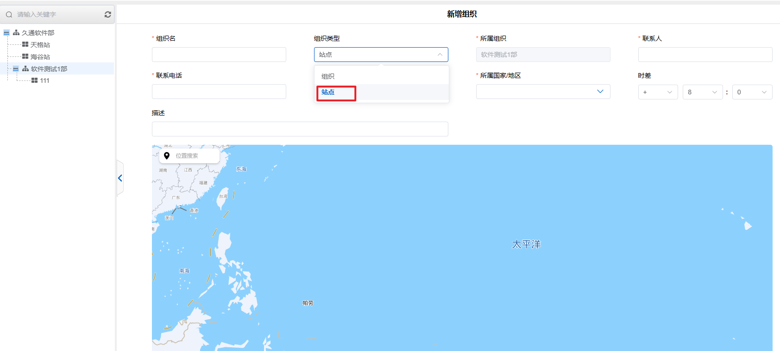Click 太平洋 label on the map
Image resolution: width=780 pixels, height=351 pixels.
(x=526, y=244)
